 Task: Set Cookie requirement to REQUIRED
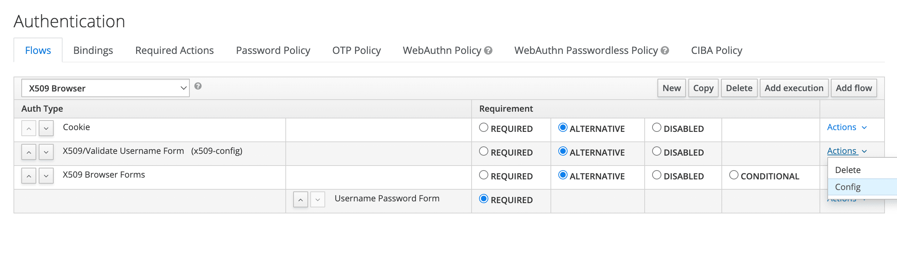pos(484,128)
